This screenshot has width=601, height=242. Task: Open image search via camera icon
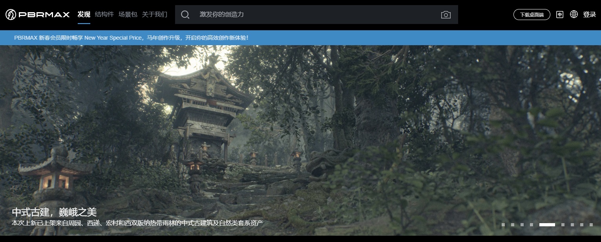click(x=446, y=15)
